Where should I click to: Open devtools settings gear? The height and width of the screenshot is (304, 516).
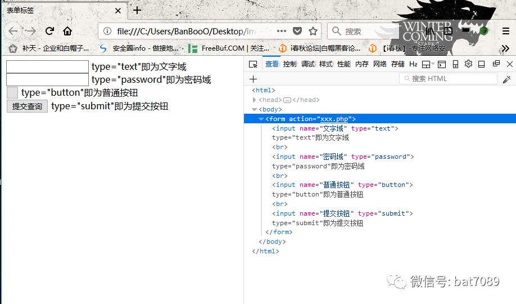[469, 64]
